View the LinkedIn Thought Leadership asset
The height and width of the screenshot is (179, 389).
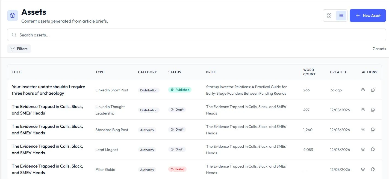tap(363, 110)
